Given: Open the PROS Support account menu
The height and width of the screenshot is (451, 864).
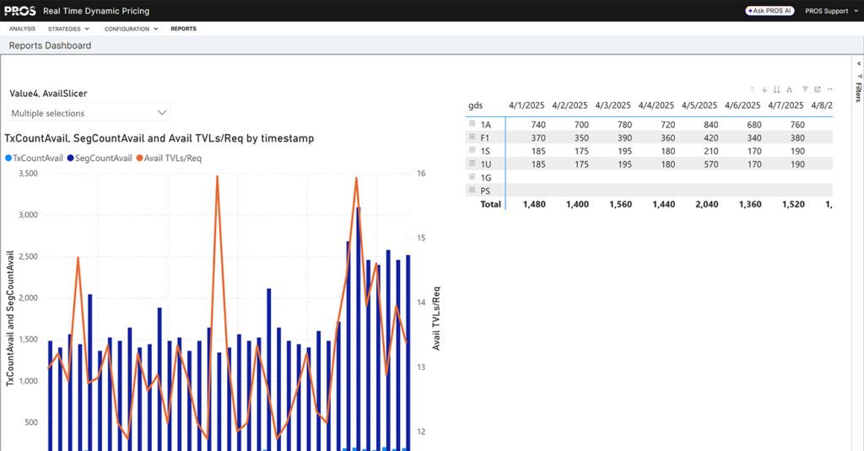Looking at the screenshot, I should pyautogui.click(x=830, y=11).
